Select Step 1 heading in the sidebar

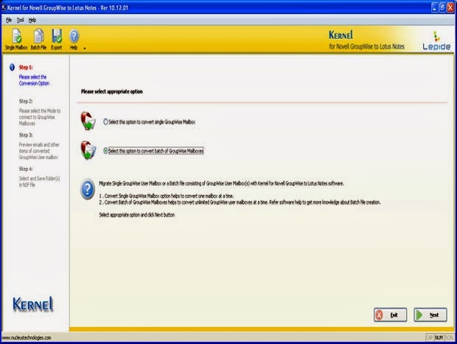pyautogui.click(x=26, y=67)
